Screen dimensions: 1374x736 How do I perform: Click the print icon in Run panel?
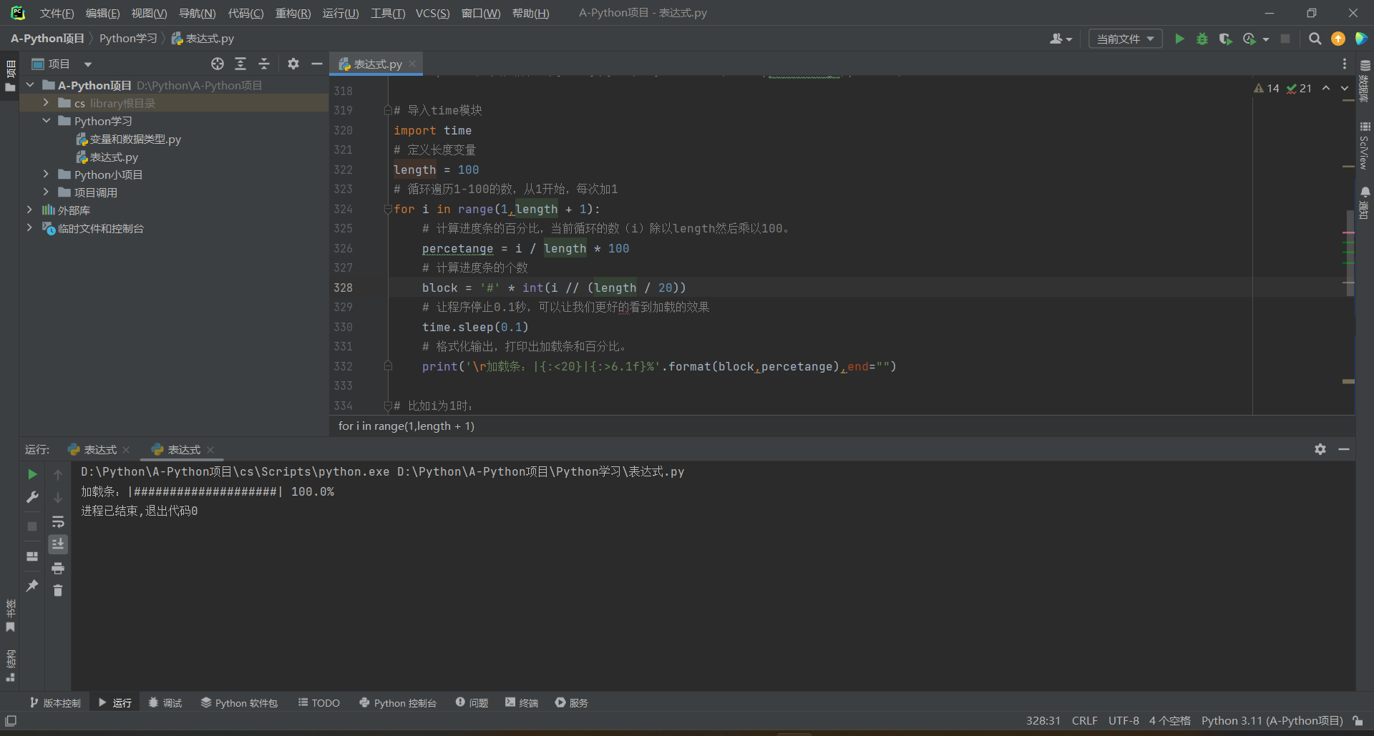[58, 568]
